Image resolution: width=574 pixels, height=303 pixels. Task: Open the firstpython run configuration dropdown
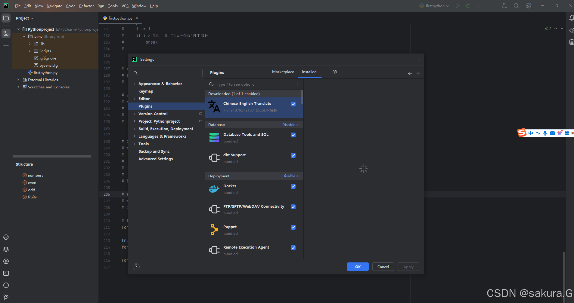[434, 6]
